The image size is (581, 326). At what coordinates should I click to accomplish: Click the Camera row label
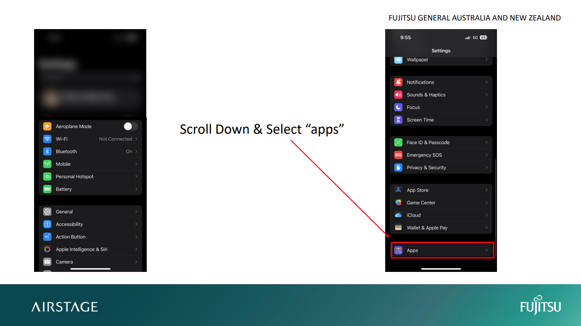pos(65,262)
